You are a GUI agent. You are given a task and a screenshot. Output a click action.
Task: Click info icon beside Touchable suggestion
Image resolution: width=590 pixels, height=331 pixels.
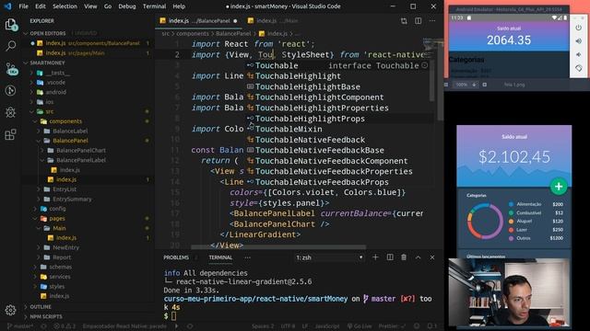tap(424, 65)
